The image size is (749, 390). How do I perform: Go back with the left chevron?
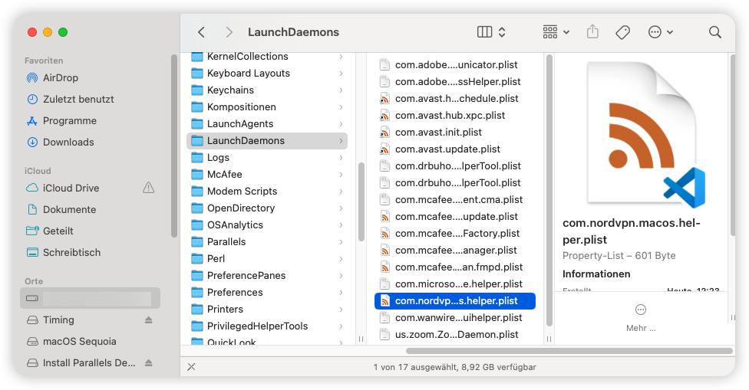point(202,32)
